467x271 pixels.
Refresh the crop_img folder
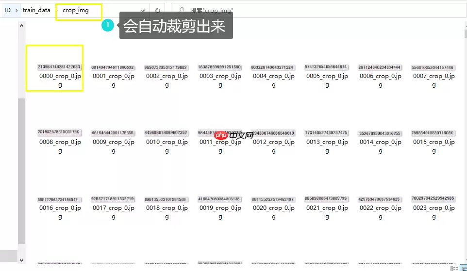(158, 10)
